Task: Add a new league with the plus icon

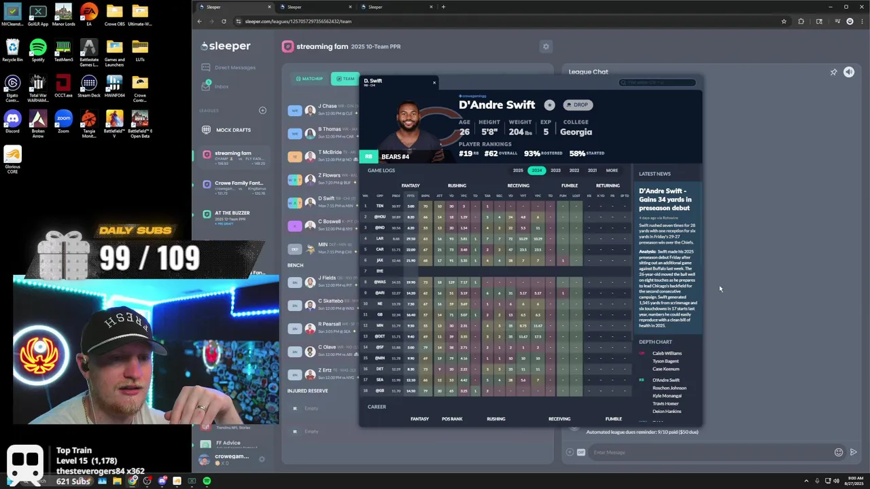Action: pos(262,110)
